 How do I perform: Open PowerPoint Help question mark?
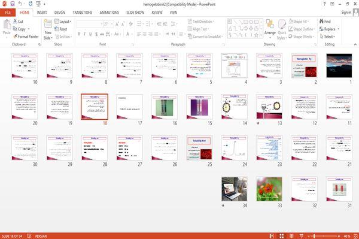tap(324, 4)
